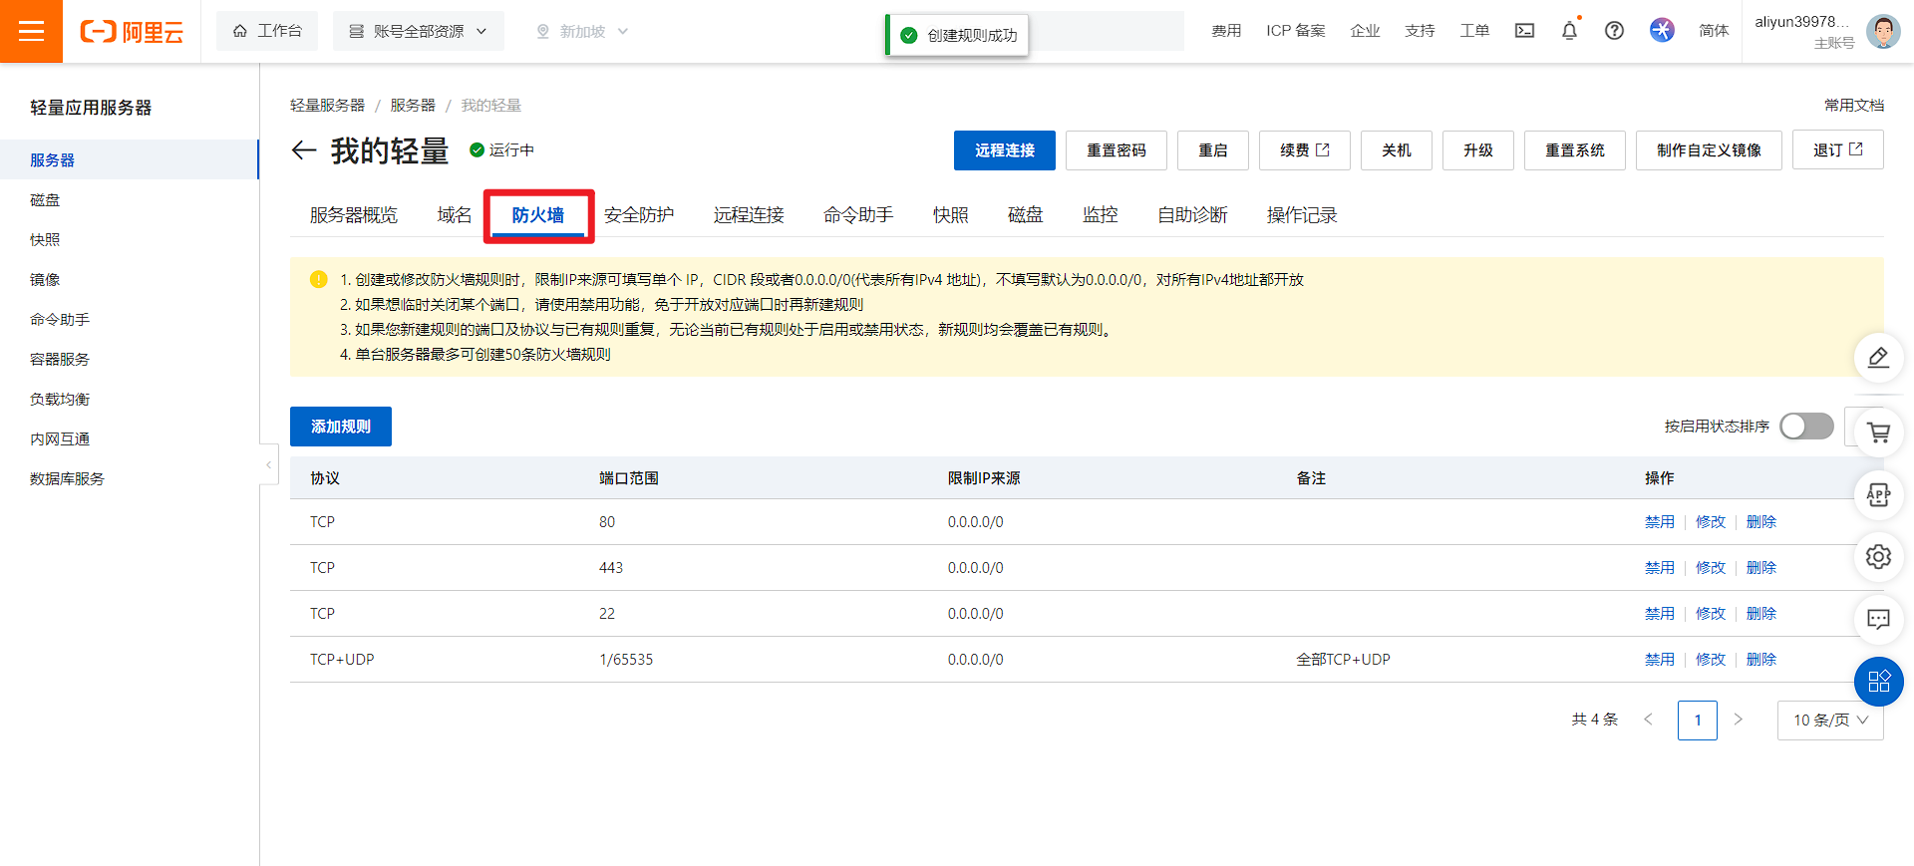The width and height of the screenshot is (1914, 866).
Task: Go back using the left arrow
Action: click(303, 150)
